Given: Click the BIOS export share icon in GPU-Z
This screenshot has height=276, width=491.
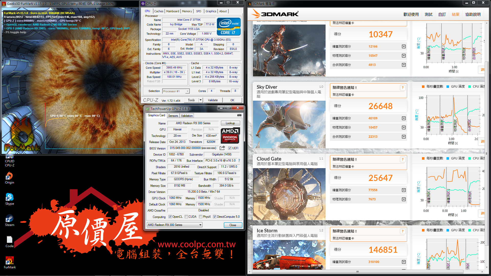Looking at the screenshot, I should [x=222, y=148].
